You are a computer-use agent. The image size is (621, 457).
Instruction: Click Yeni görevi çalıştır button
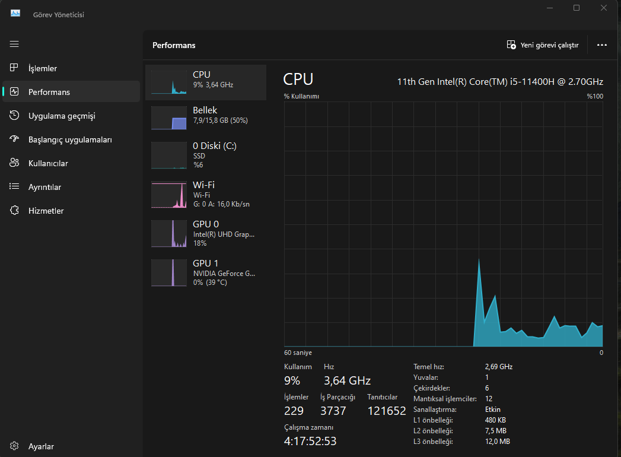pyautogui.click(x=543, y=45)
